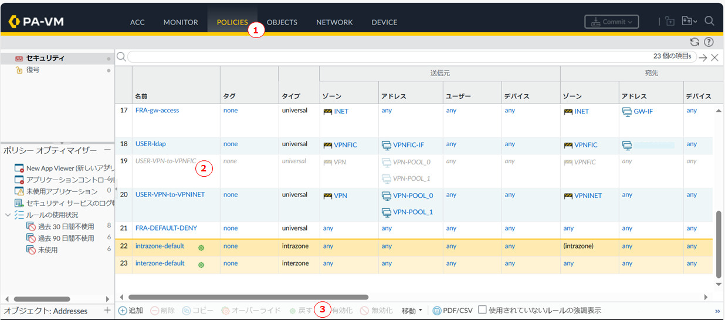Click the refresh icon below Commit
Screen dimensions: 725x320
(x=694, y=42)
